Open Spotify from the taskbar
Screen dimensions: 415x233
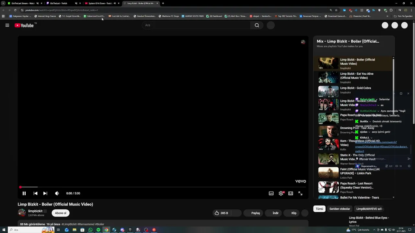[98, 230]
